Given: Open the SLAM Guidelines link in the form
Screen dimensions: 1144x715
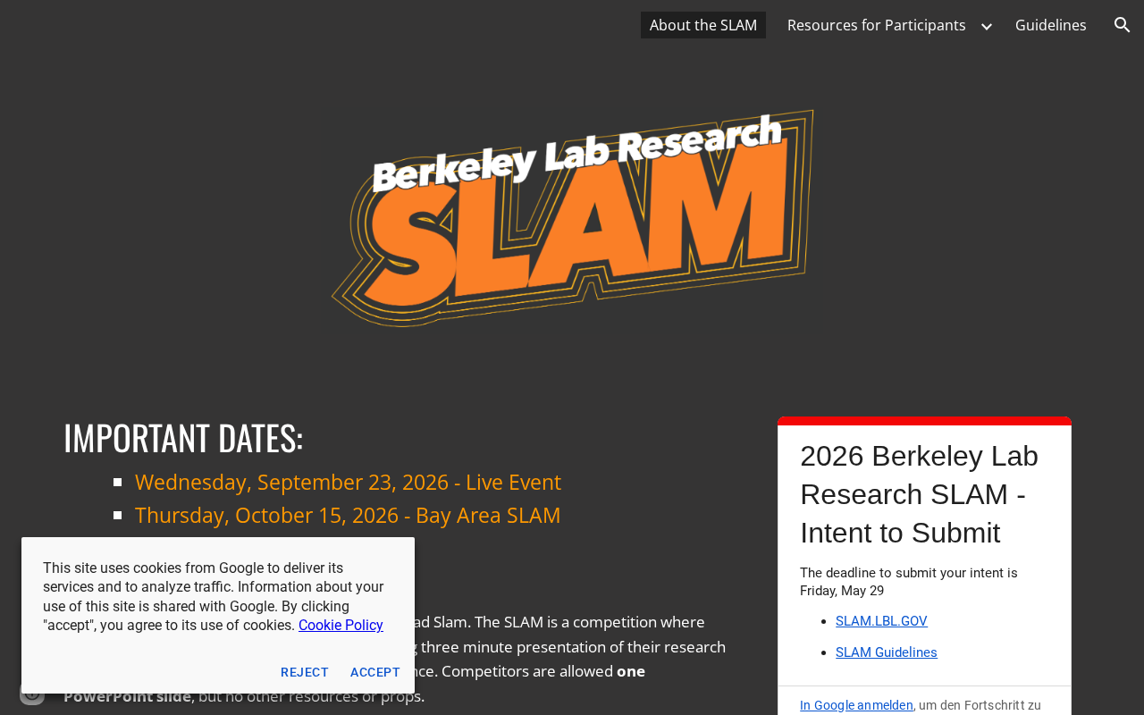Looking at the screenshot, I should click(x=887, y=652).
